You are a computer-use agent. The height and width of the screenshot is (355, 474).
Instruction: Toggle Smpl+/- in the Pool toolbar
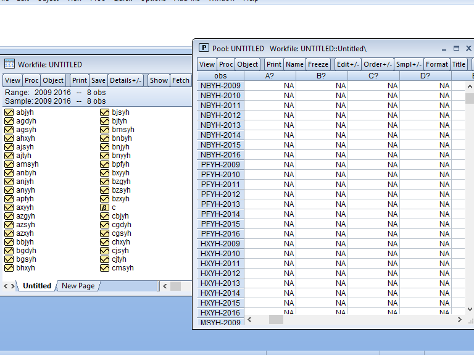click(408, 64)
